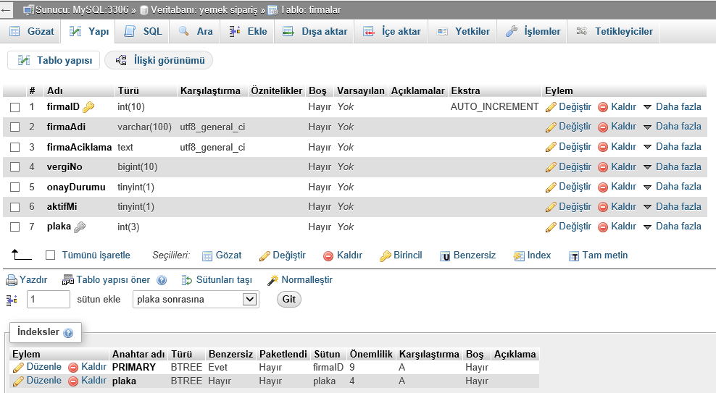
Task: Open the 'plaka sonrasına' position dropdown
Action: coord(196,300)
